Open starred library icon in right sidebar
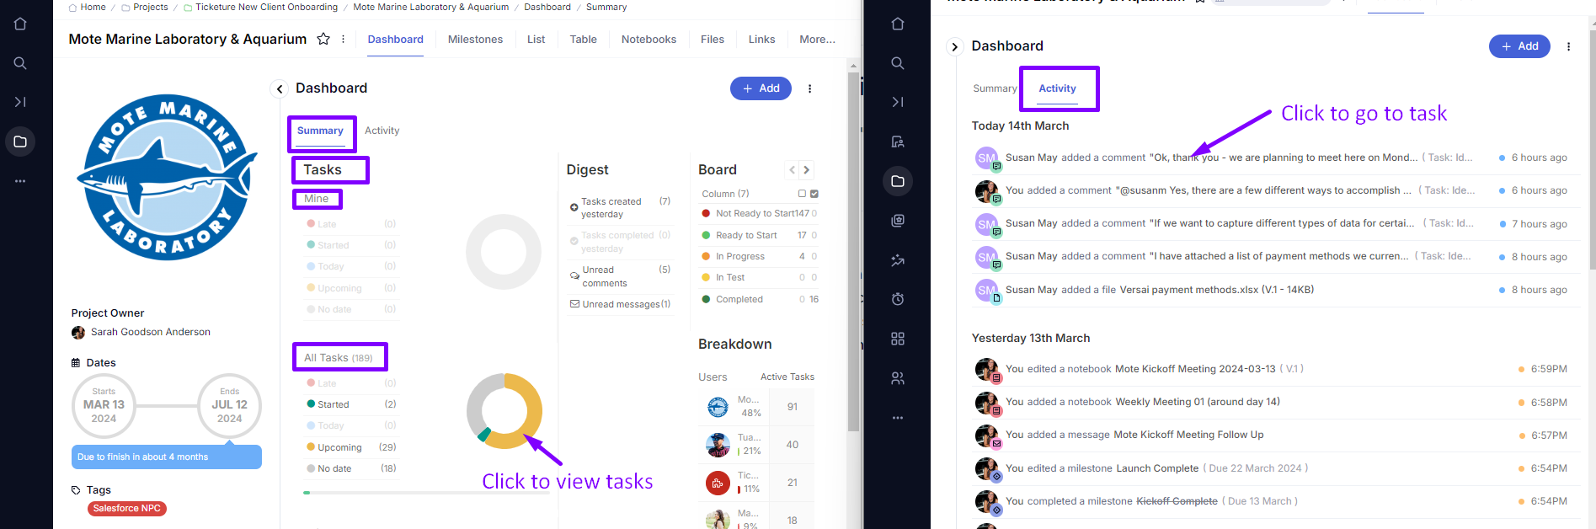This screenshot has height=529, width=1596. click(898, 221)
